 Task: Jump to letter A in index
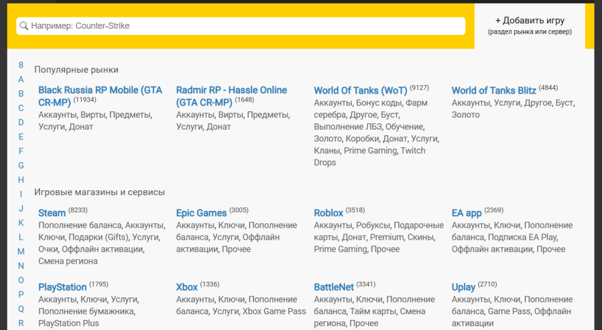click(21, 80)
